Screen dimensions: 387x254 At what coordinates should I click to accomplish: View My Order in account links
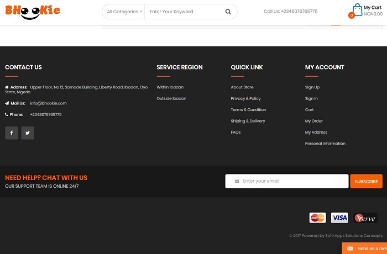[x=313, y=121]
